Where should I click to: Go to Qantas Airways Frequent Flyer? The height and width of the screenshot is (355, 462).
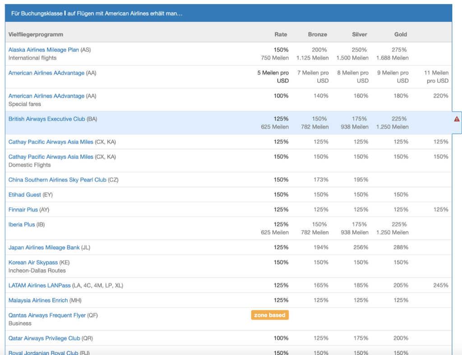[x=47, y=315]
